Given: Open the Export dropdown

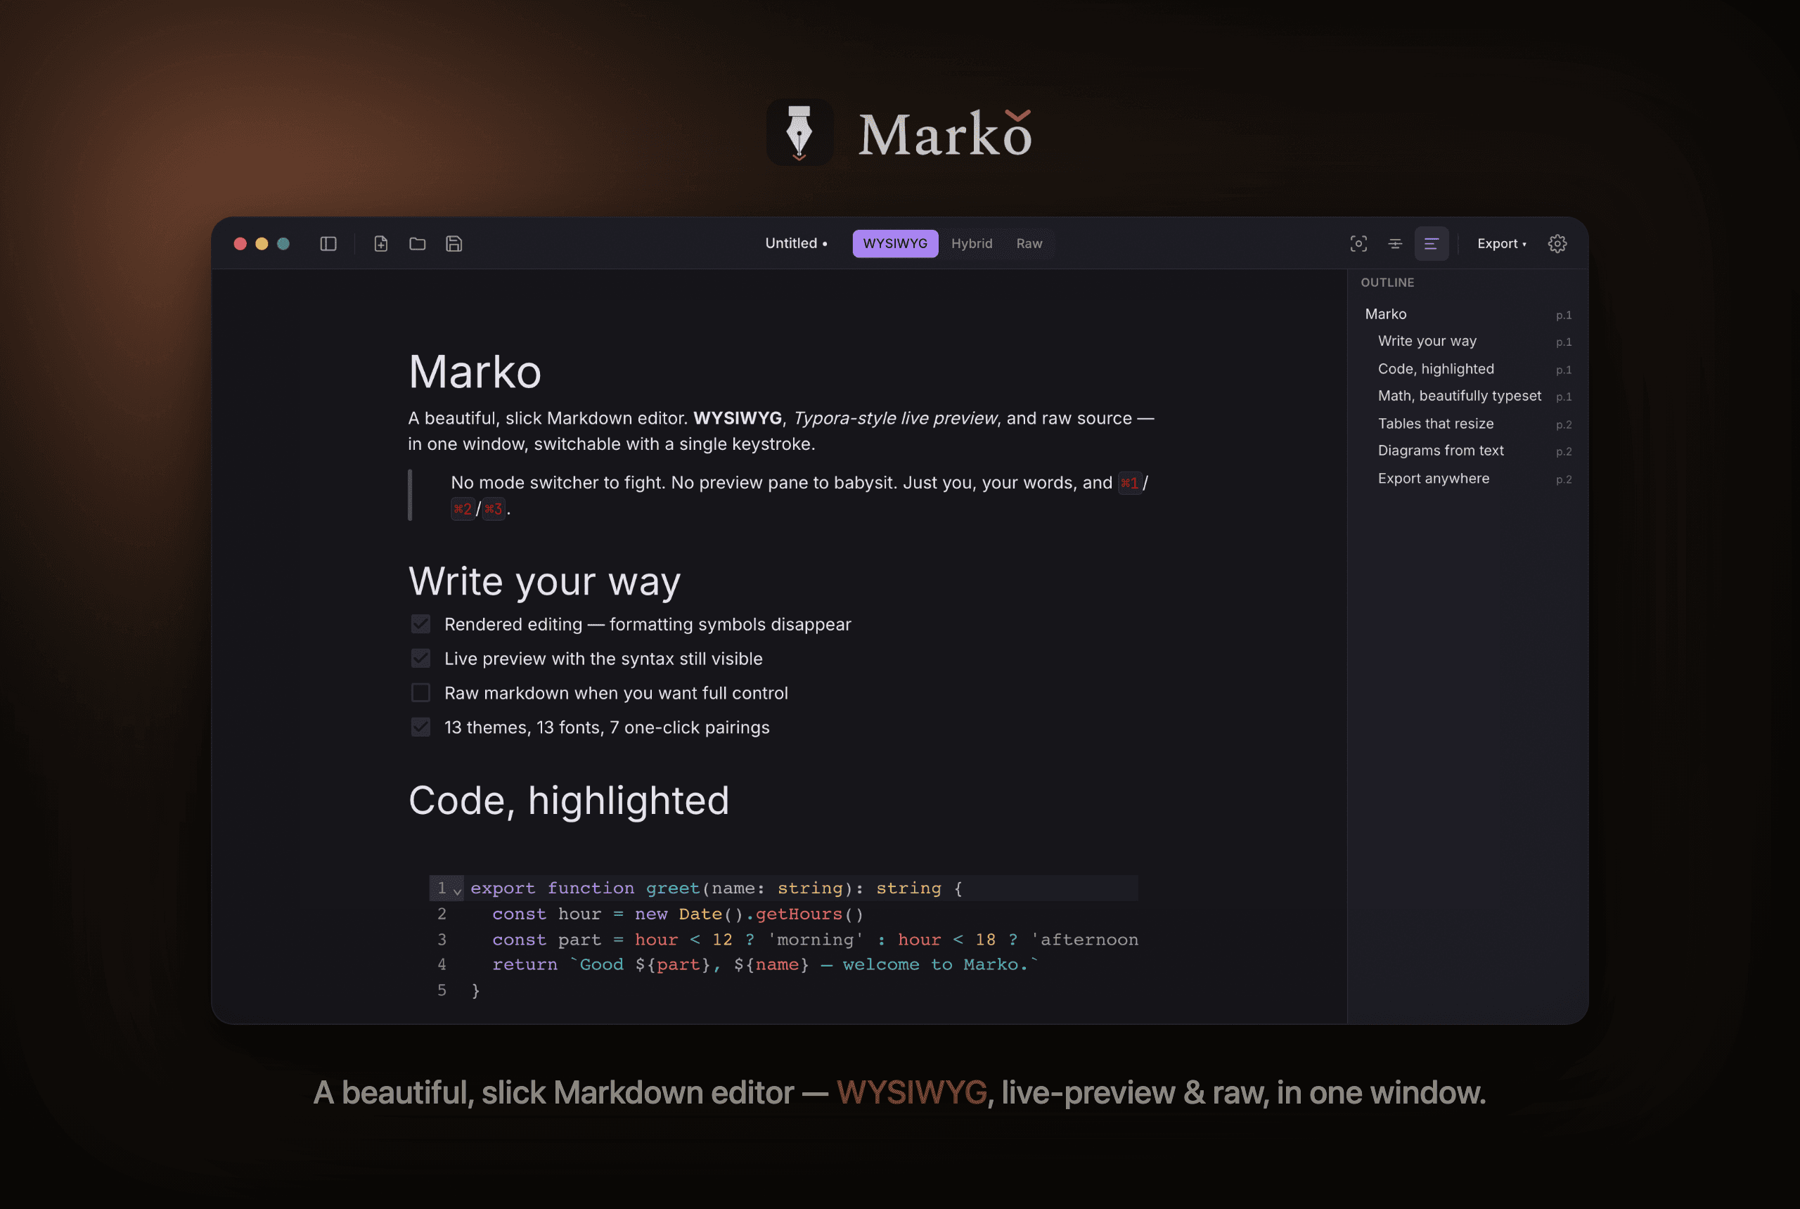Looking at the screenshot, I should (1500, 244).
